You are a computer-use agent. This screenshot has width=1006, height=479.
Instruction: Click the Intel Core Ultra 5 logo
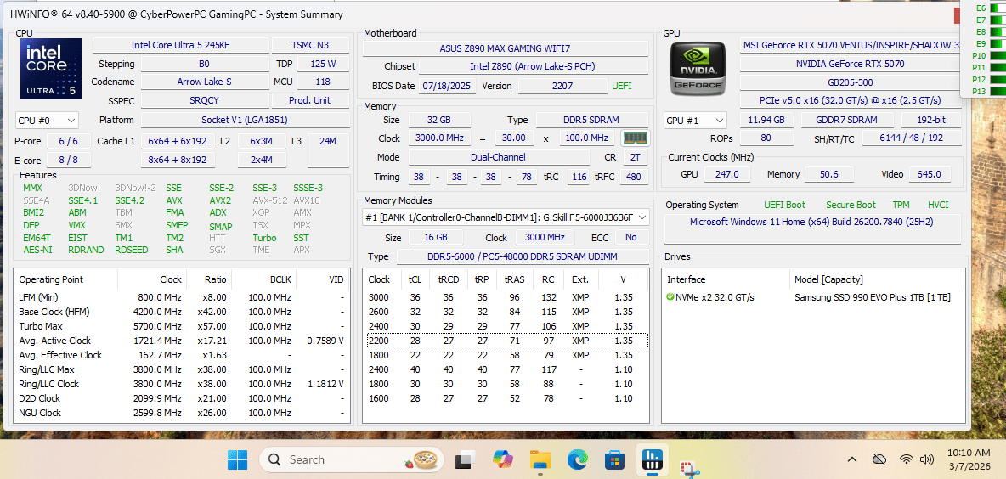coord(51,69)
